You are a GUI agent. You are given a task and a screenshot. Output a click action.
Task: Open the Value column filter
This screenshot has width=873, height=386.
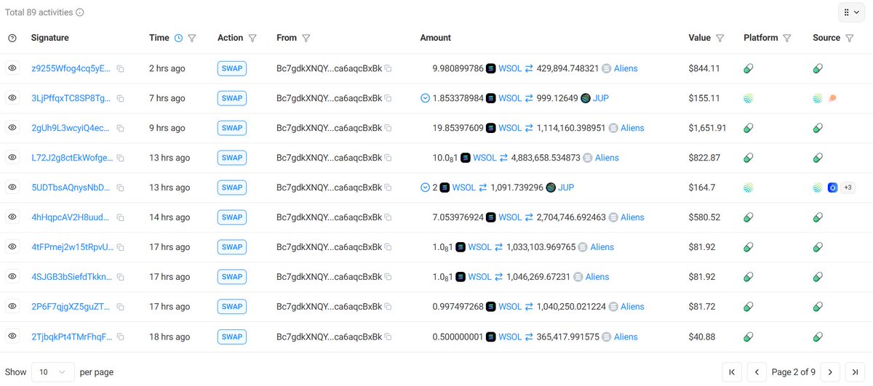coord(719,38)
